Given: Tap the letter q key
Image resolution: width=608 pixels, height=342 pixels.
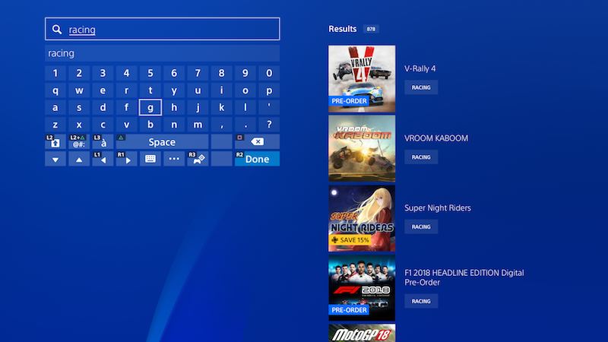Looking at the screenshot, I should click(x=55, y=90).
